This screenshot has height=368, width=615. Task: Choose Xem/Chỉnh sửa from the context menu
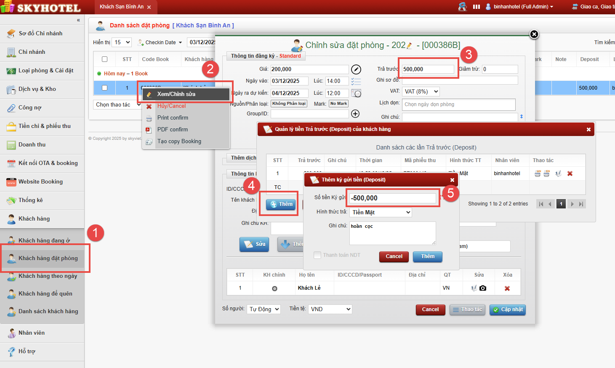tap(176, 94)
